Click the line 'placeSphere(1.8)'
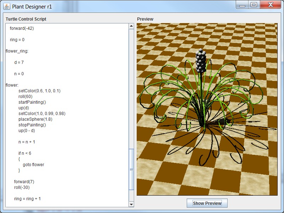The width and height of the screenshot is (284, 213). pos(35,119)
